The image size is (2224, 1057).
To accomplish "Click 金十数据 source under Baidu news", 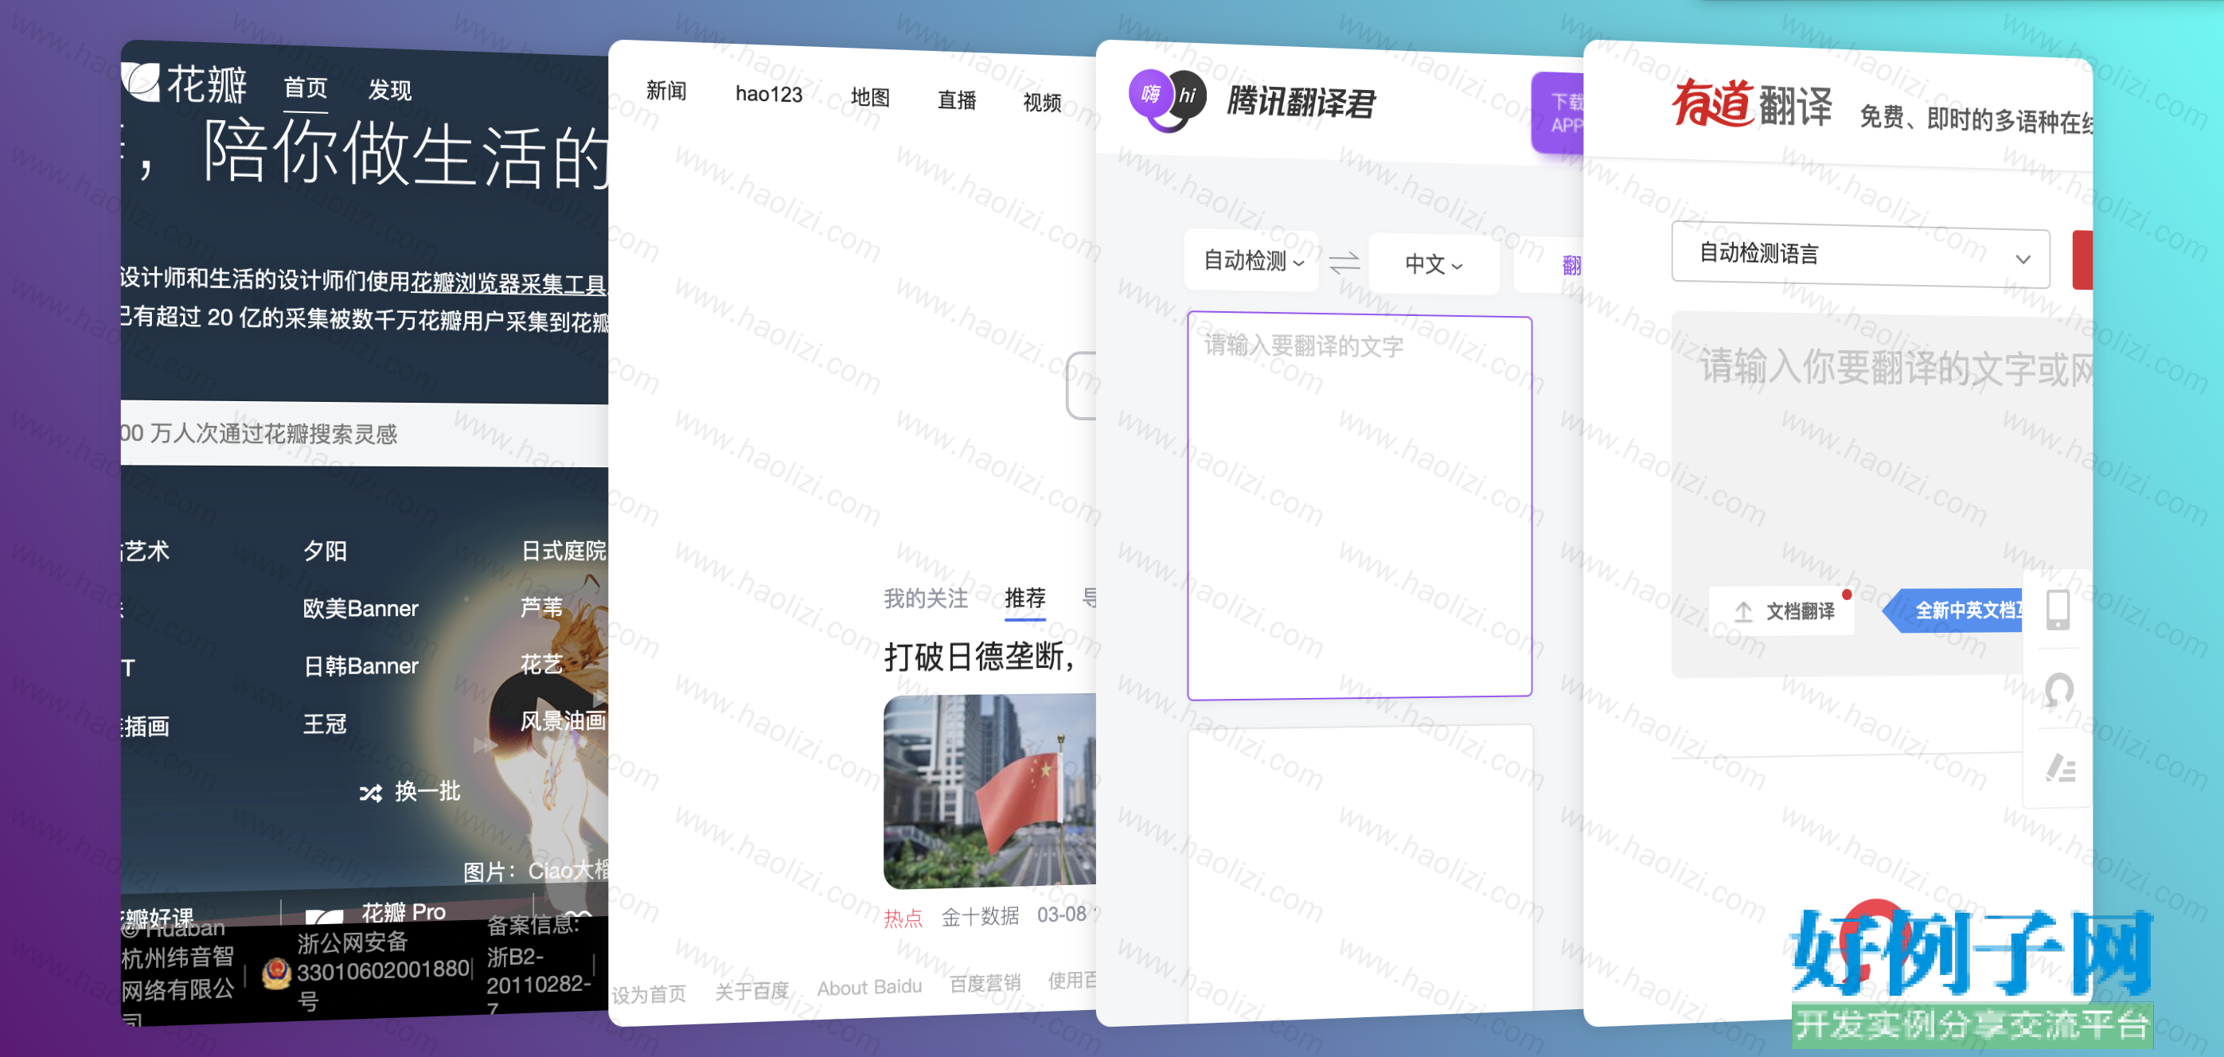I will [980, 916].
